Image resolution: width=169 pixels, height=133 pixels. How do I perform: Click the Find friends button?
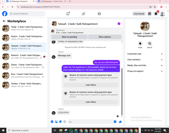tap(139, 14)
